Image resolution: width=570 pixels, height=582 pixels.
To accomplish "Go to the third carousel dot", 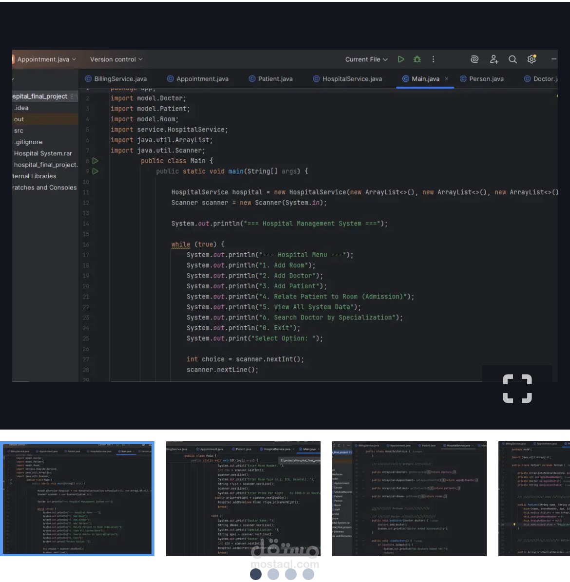I will click(x=291, y=575).
